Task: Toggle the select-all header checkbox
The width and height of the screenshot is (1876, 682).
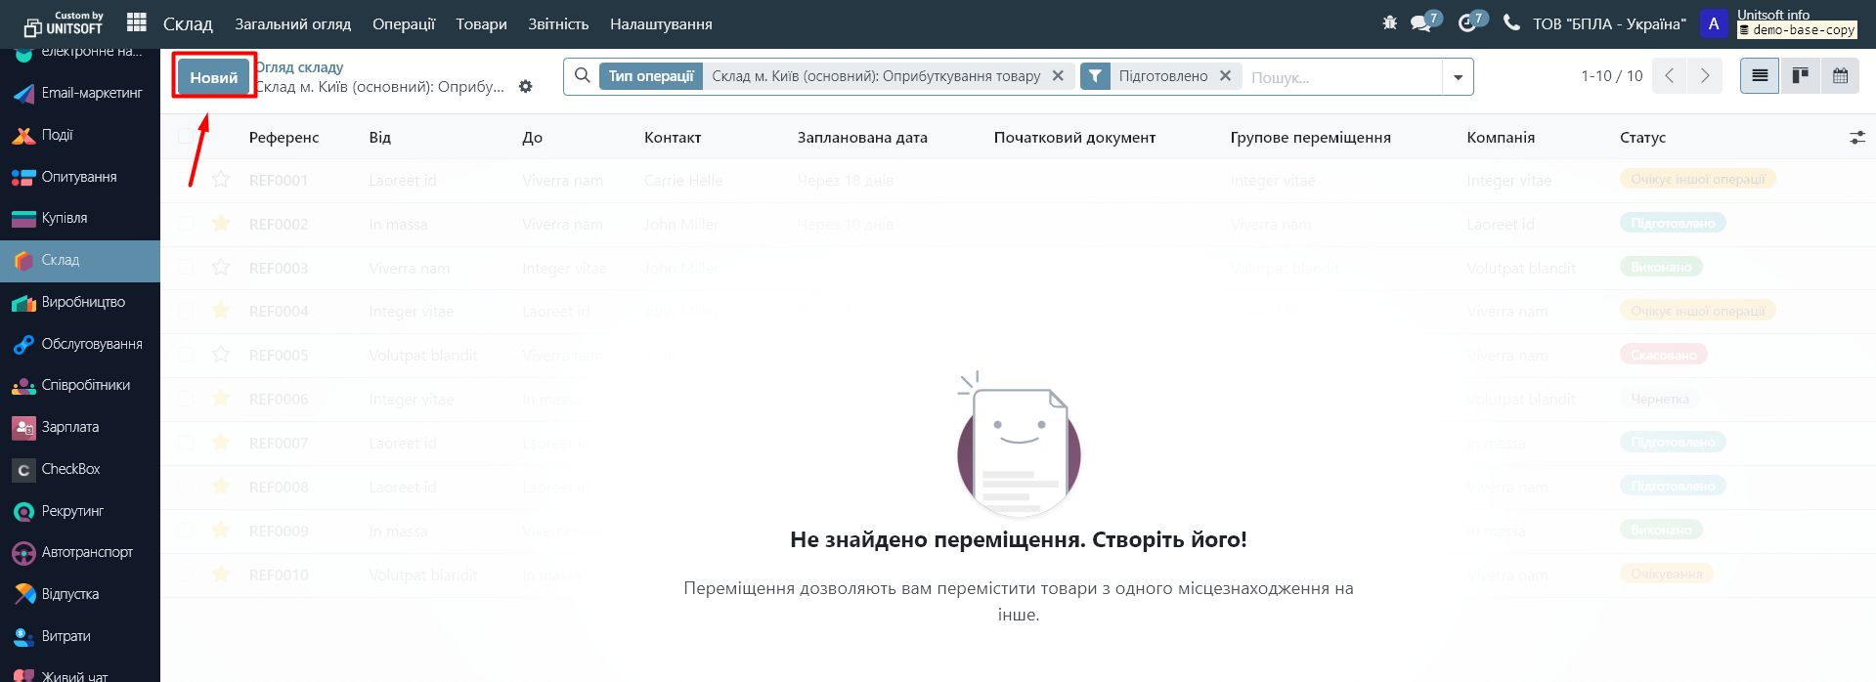Action: (x=186, y=137)
